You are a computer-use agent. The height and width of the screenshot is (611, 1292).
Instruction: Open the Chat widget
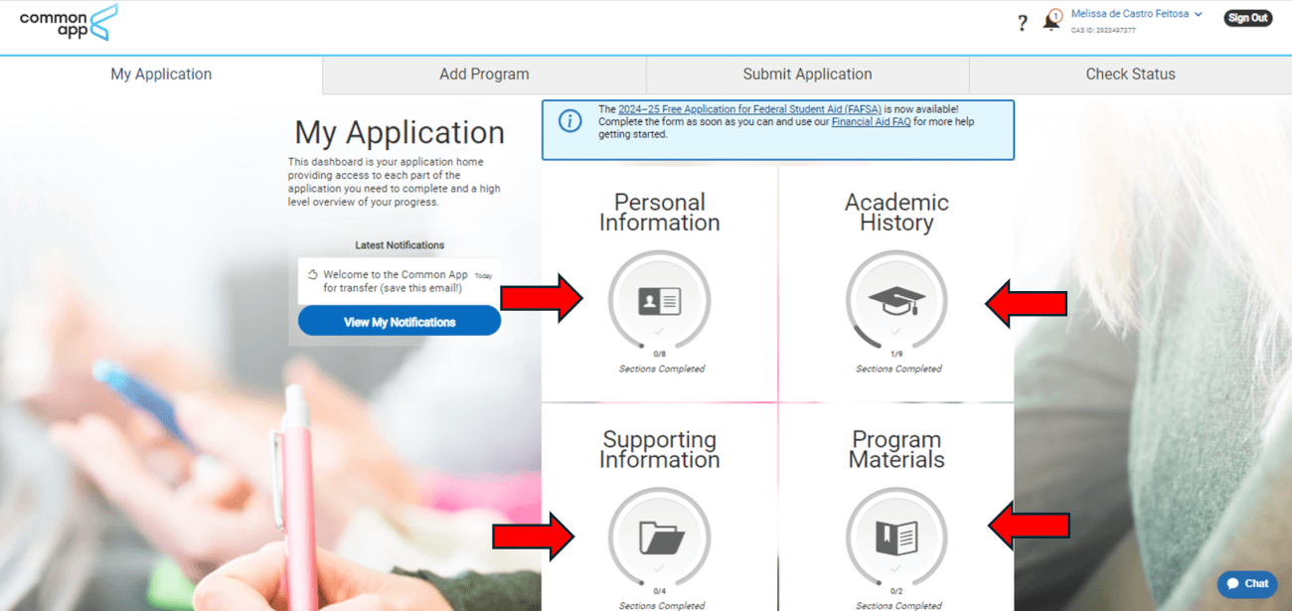[1247, 583]
